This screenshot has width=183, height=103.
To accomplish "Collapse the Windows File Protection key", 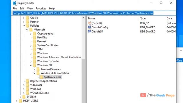I will point(34,73).
